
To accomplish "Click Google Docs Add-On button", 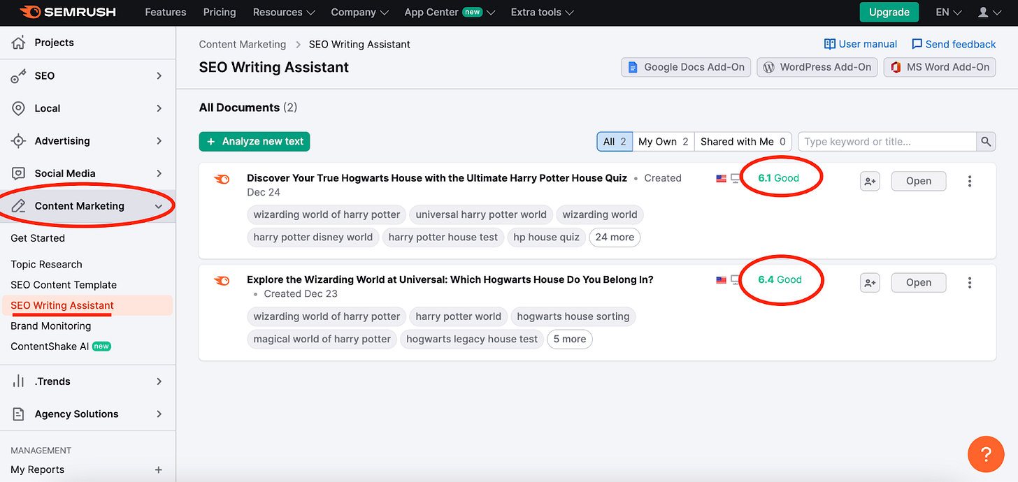I will (686, 67).
